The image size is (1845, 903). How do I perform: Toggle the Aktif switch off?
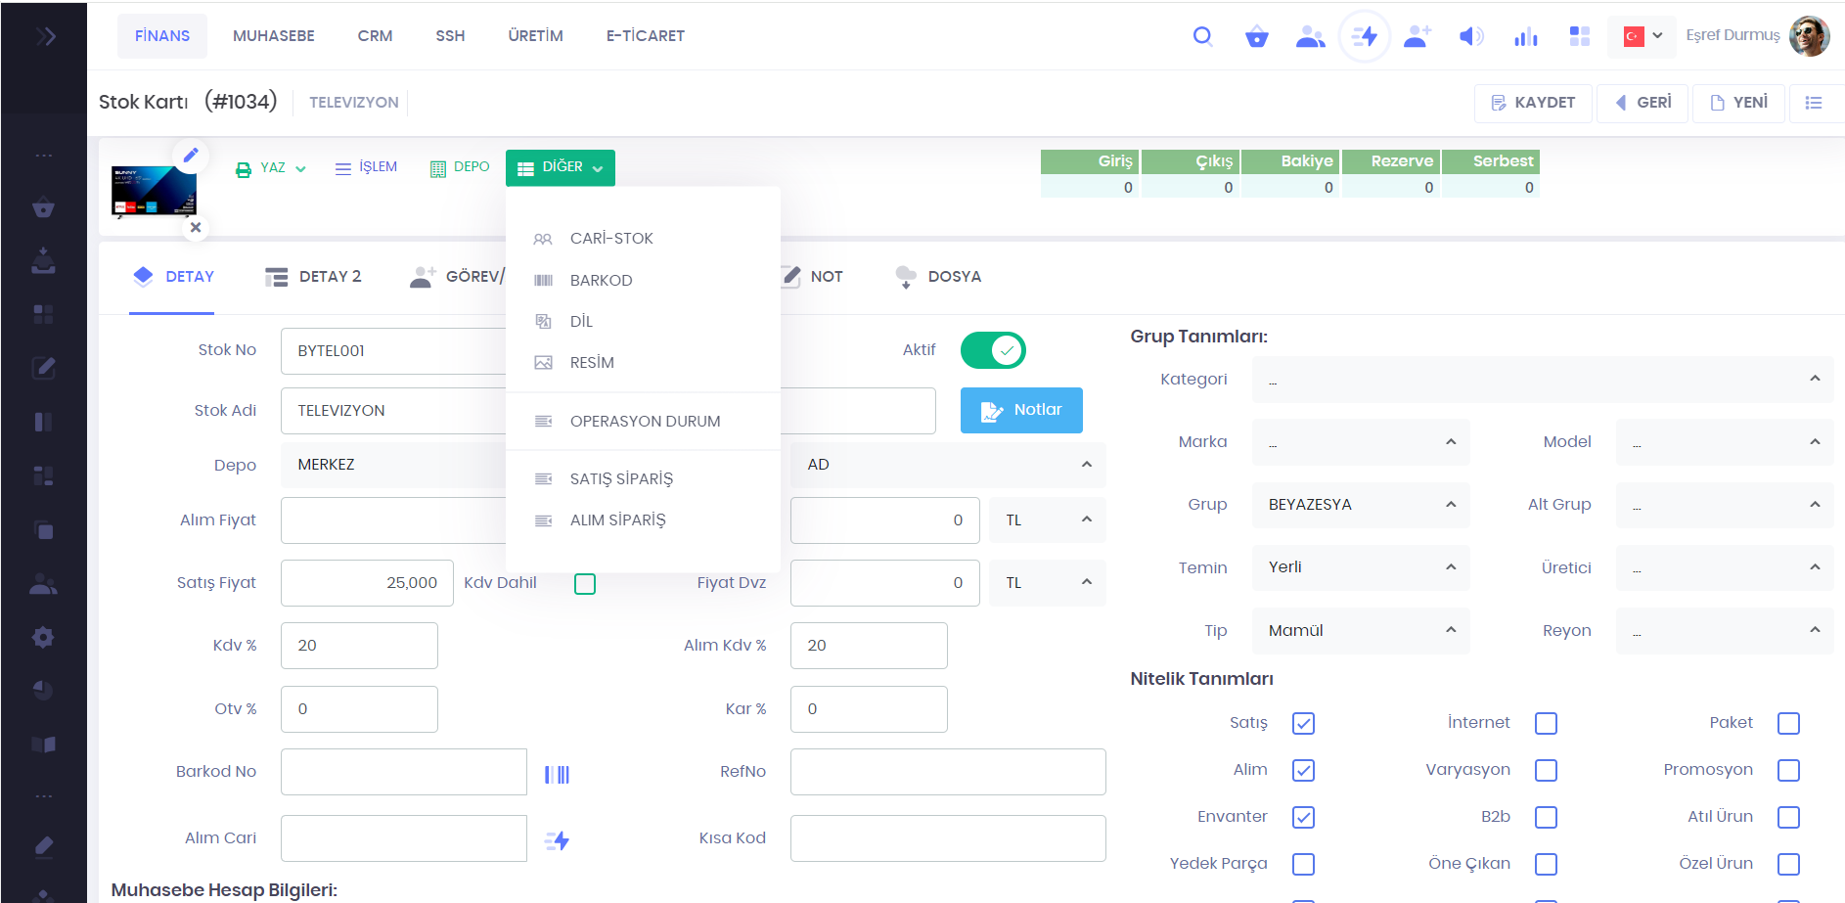pos(992,350)
